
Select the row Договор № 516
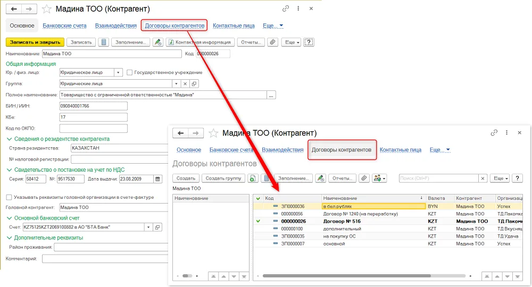click(x=388, y=221)
